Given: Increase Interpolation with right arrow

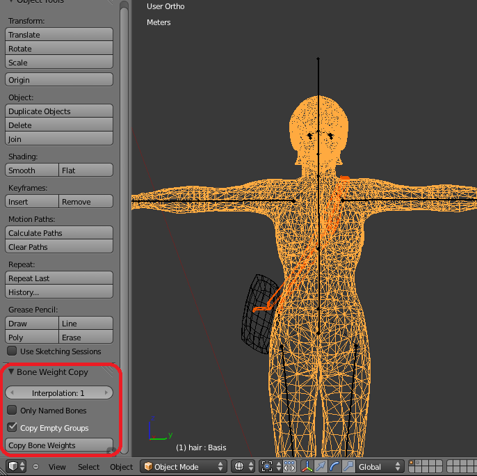Looking at the screenshot, I should tap(106, 392).
